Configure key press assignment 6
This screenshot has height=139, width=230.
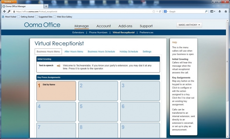pos(140,112)
